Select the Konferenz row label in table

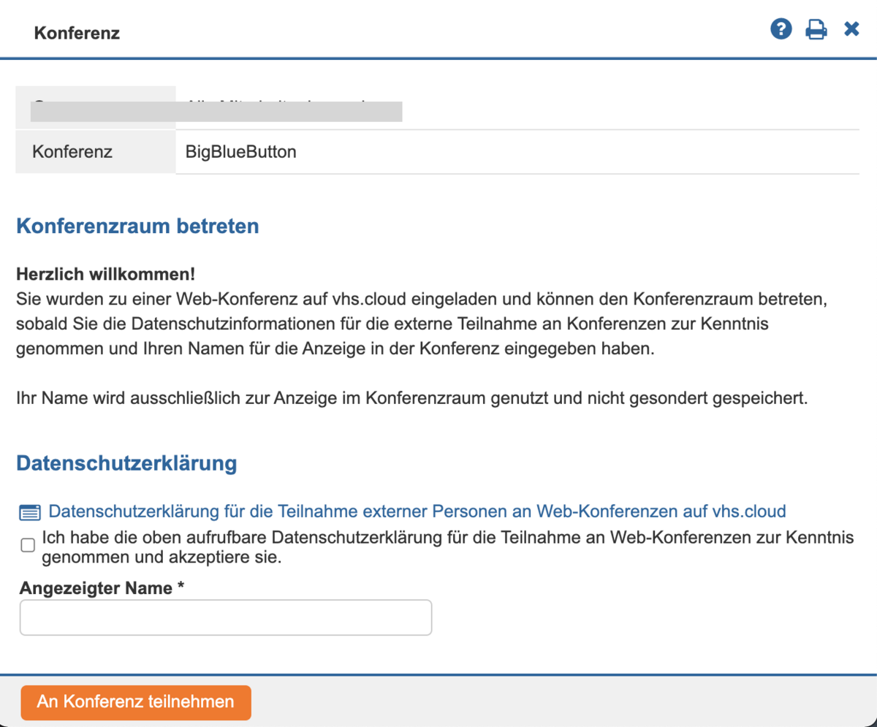click(x=72, y=152)
